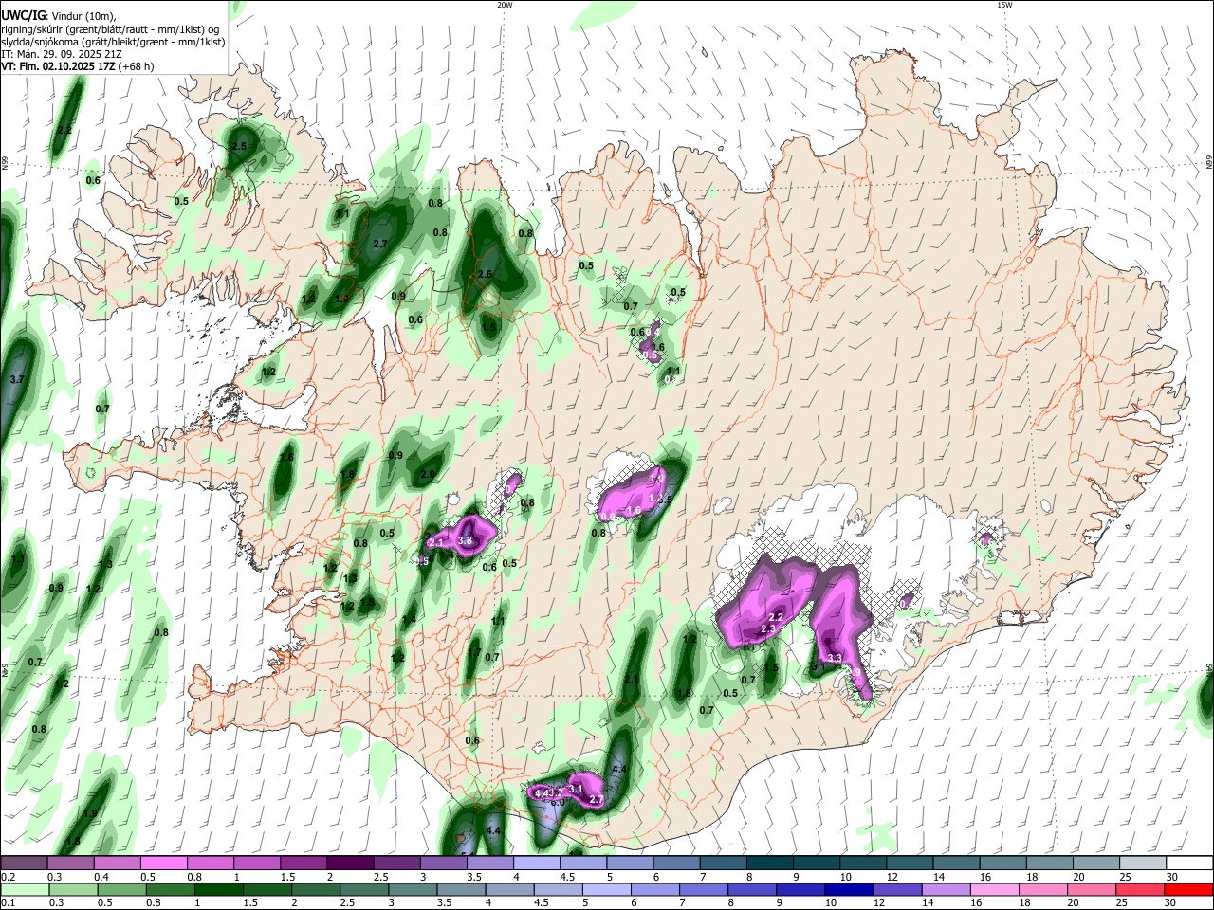Click the pale grey 25–30 upper legend swatch
Screen dimensions: 1214x910
[x=1144, y=864]
